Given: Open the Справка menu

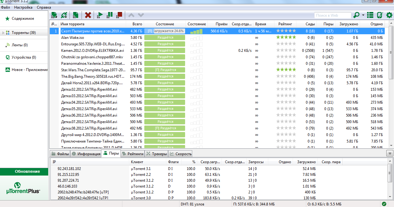Looking at the screenshot, I should 44,7.
